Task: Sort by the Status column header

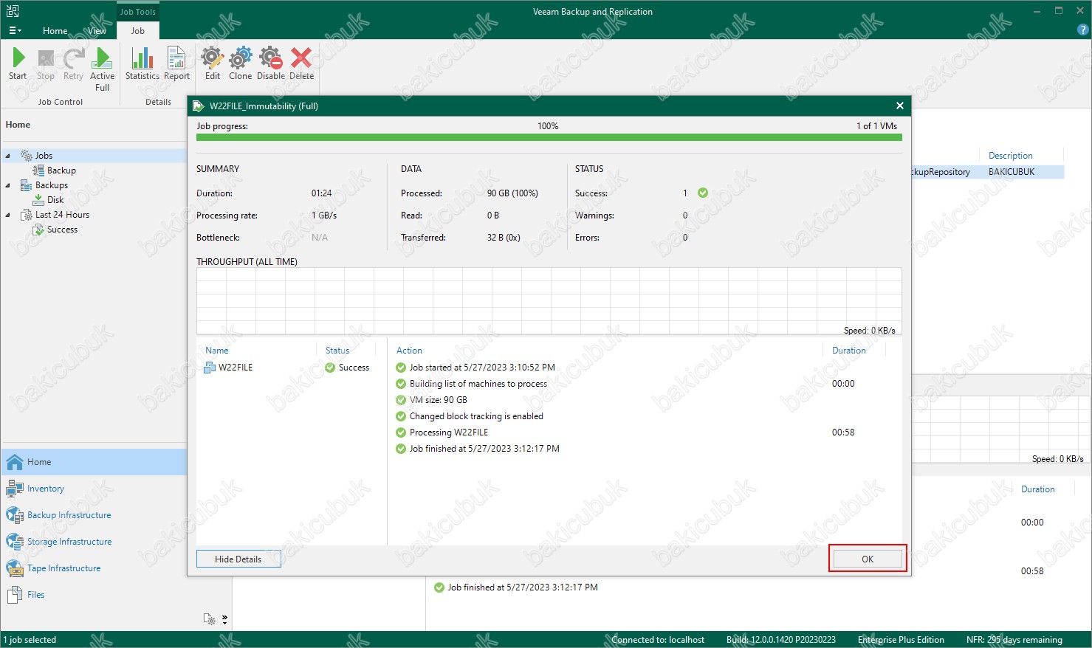Action: [337, 351]
